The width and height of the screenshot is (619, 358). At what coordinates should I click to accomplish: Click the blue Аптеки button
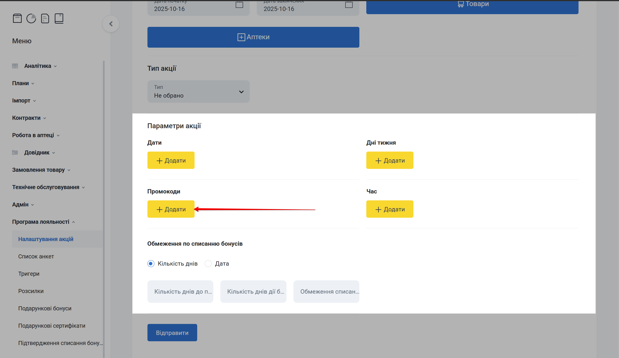(253, 37)
